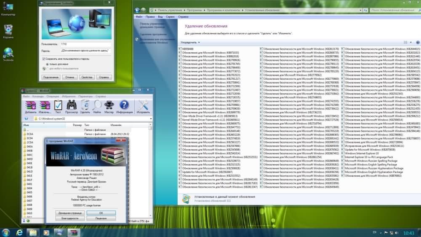Click the Delete (Удалить) recycle bin icon
The width and height of the screenshot is (421, 237).
tap(85, 106)
